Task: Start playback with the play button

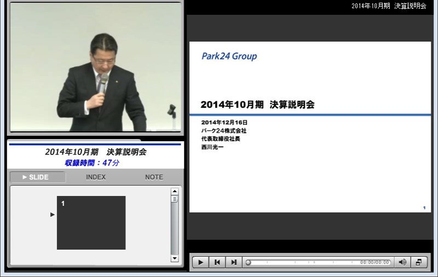Action: coord(200,262)
